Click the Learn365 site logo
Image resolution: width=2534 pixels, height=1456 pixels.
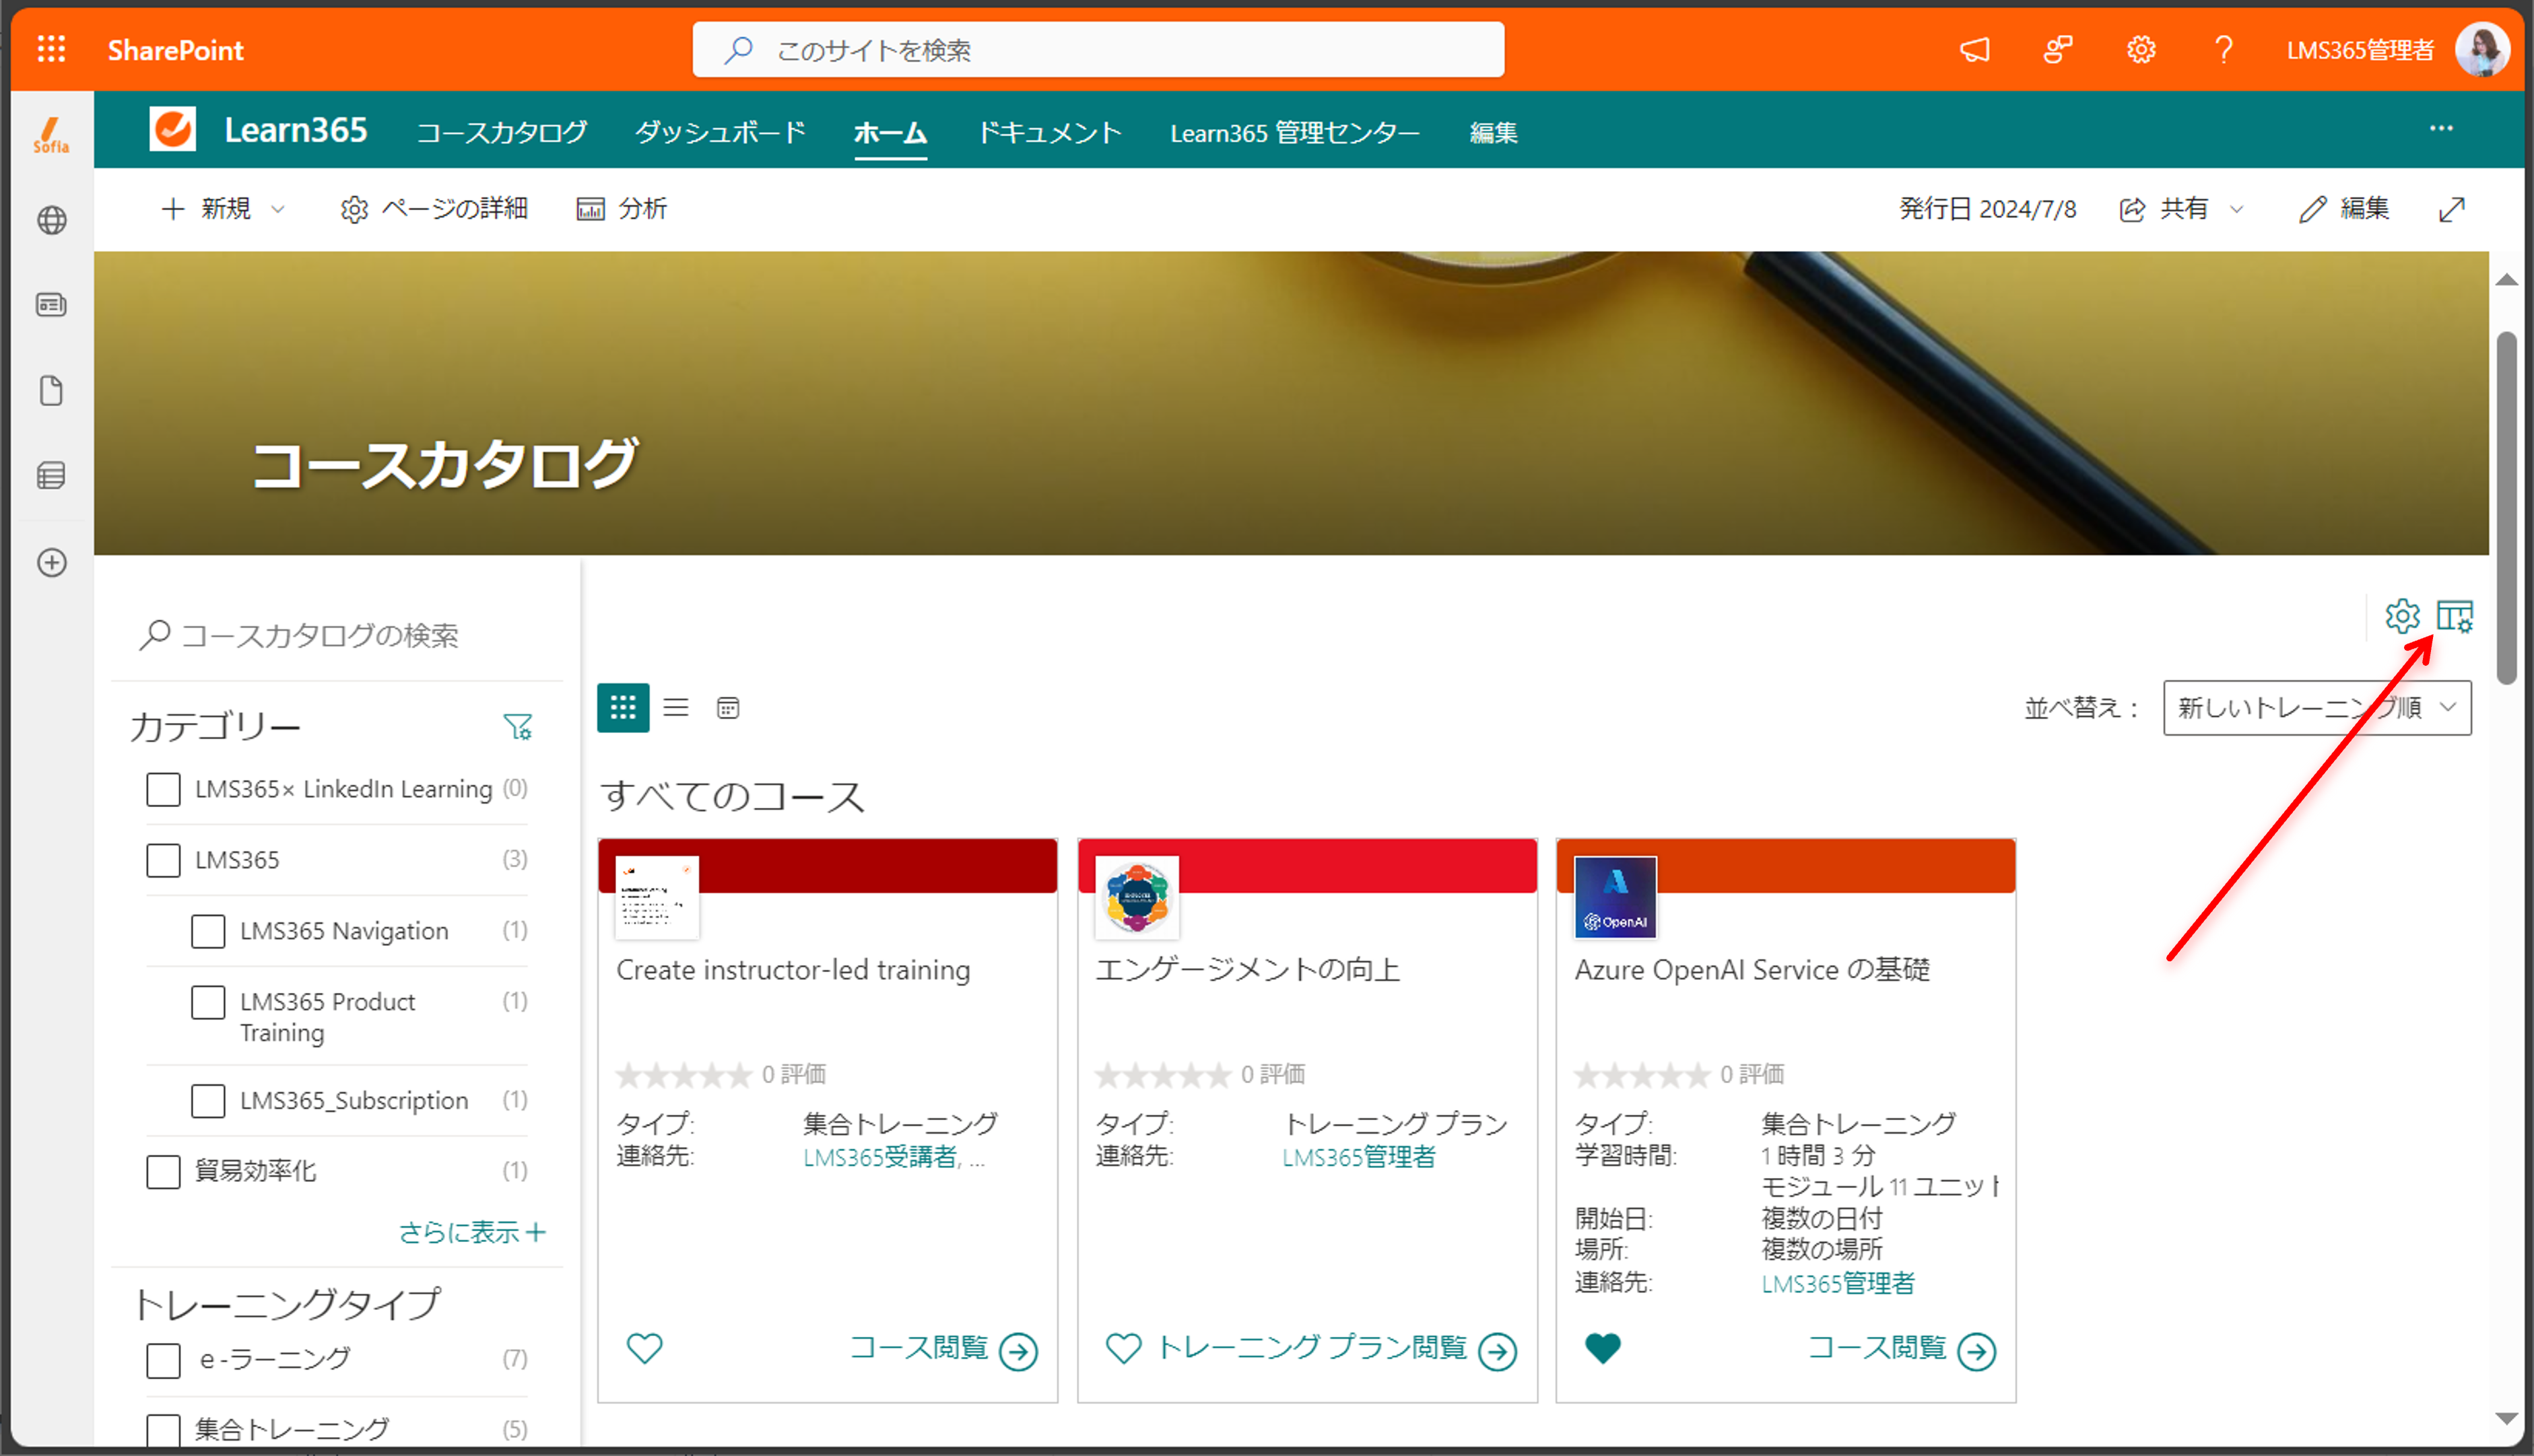pos(172,129)
